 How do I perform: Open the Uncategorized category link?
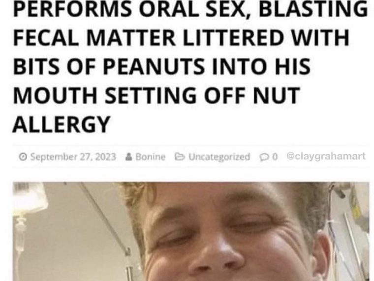click(x=219, y=157)
